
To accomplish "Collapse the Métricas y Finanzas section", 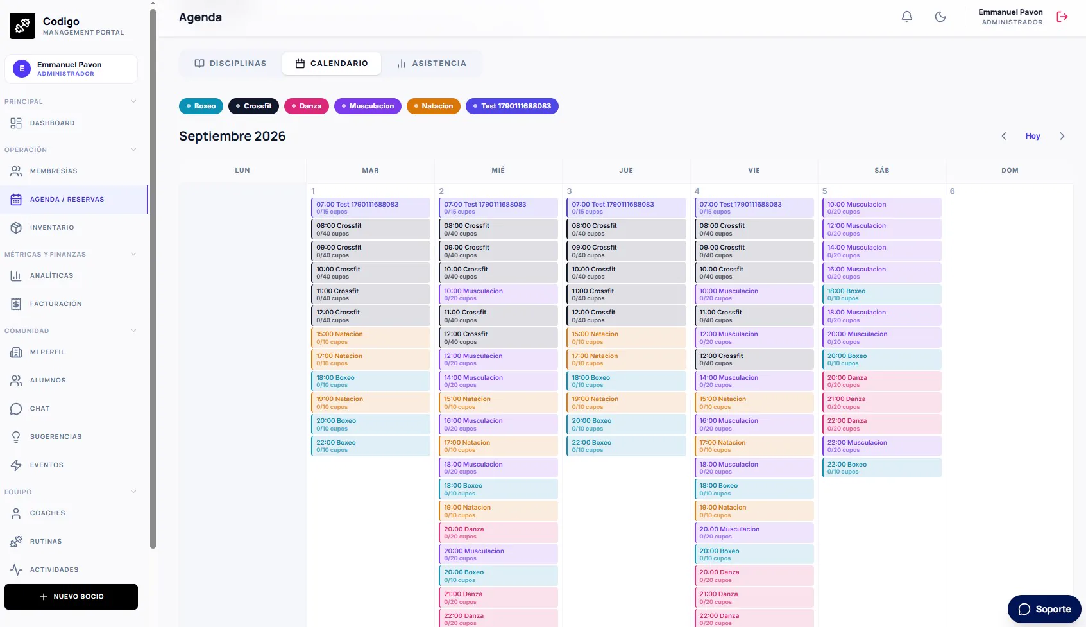I will click(x=71, y=254).
